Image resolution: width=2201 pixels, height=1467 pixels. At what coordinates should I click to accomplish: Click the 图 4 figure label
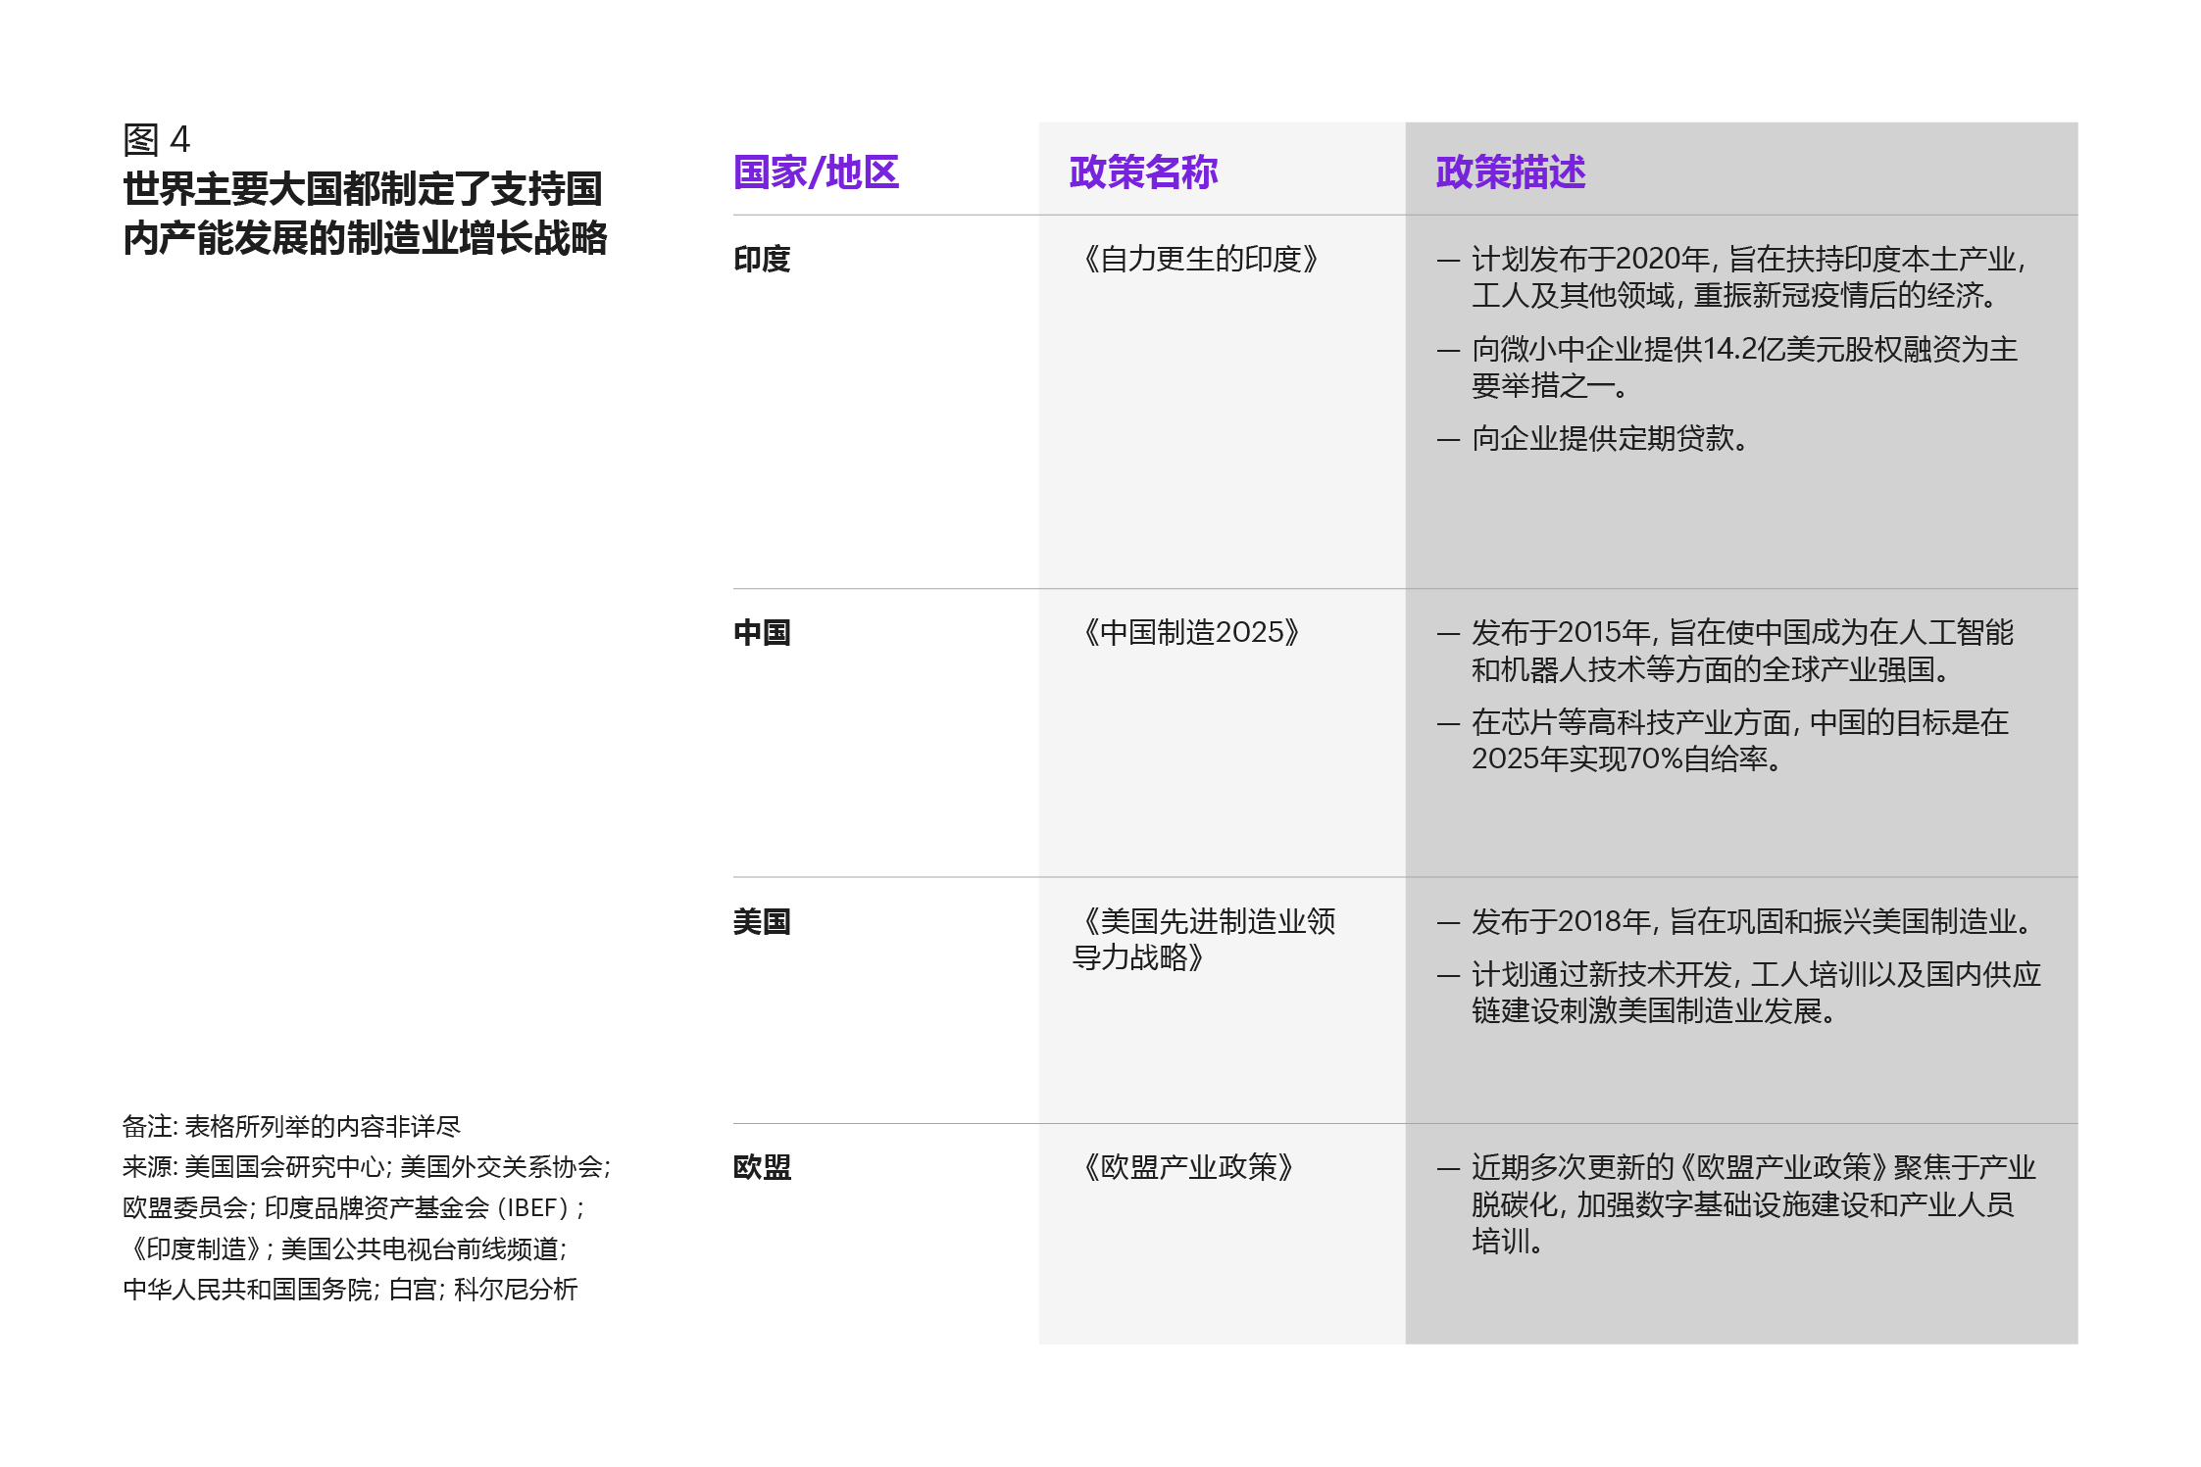156,140
